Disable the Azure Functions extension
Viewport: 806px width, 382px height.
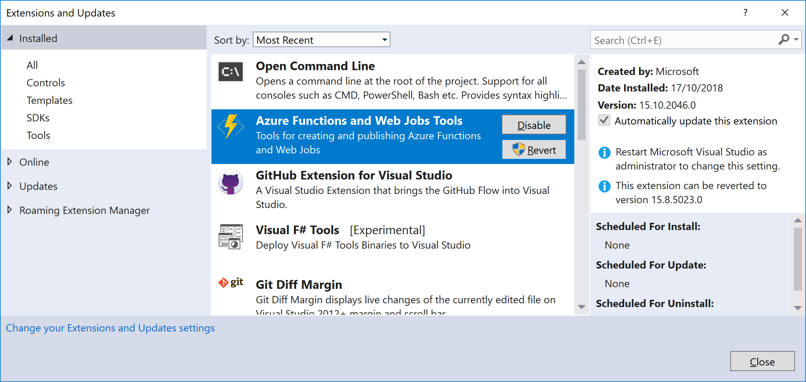tap(534, 125)
